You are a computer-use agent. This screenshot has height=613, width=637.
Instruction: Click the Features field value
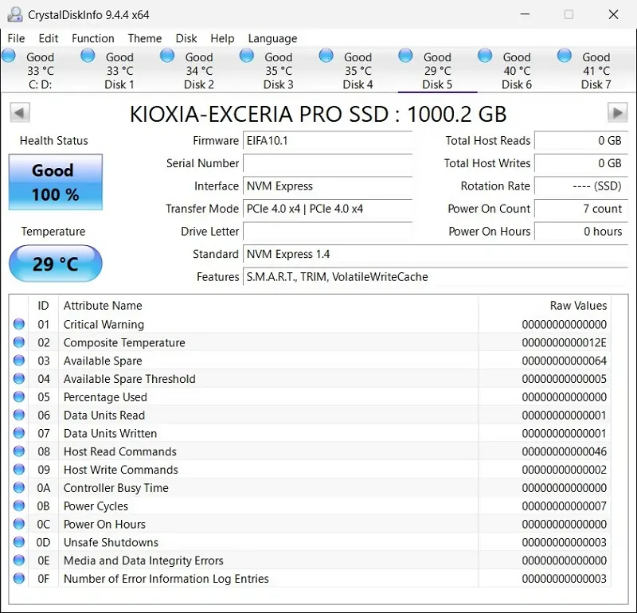click(x=436, y=277)
